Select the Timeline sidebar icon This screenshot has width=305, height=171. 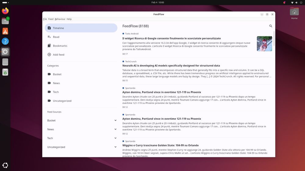tap(49, 28)
